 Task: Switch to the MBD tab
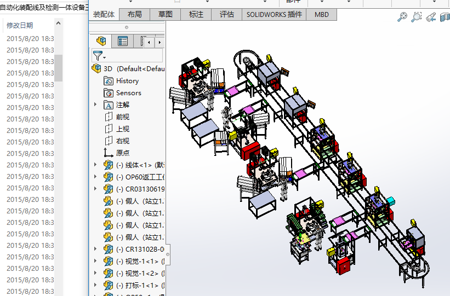[x=321, y=14]
